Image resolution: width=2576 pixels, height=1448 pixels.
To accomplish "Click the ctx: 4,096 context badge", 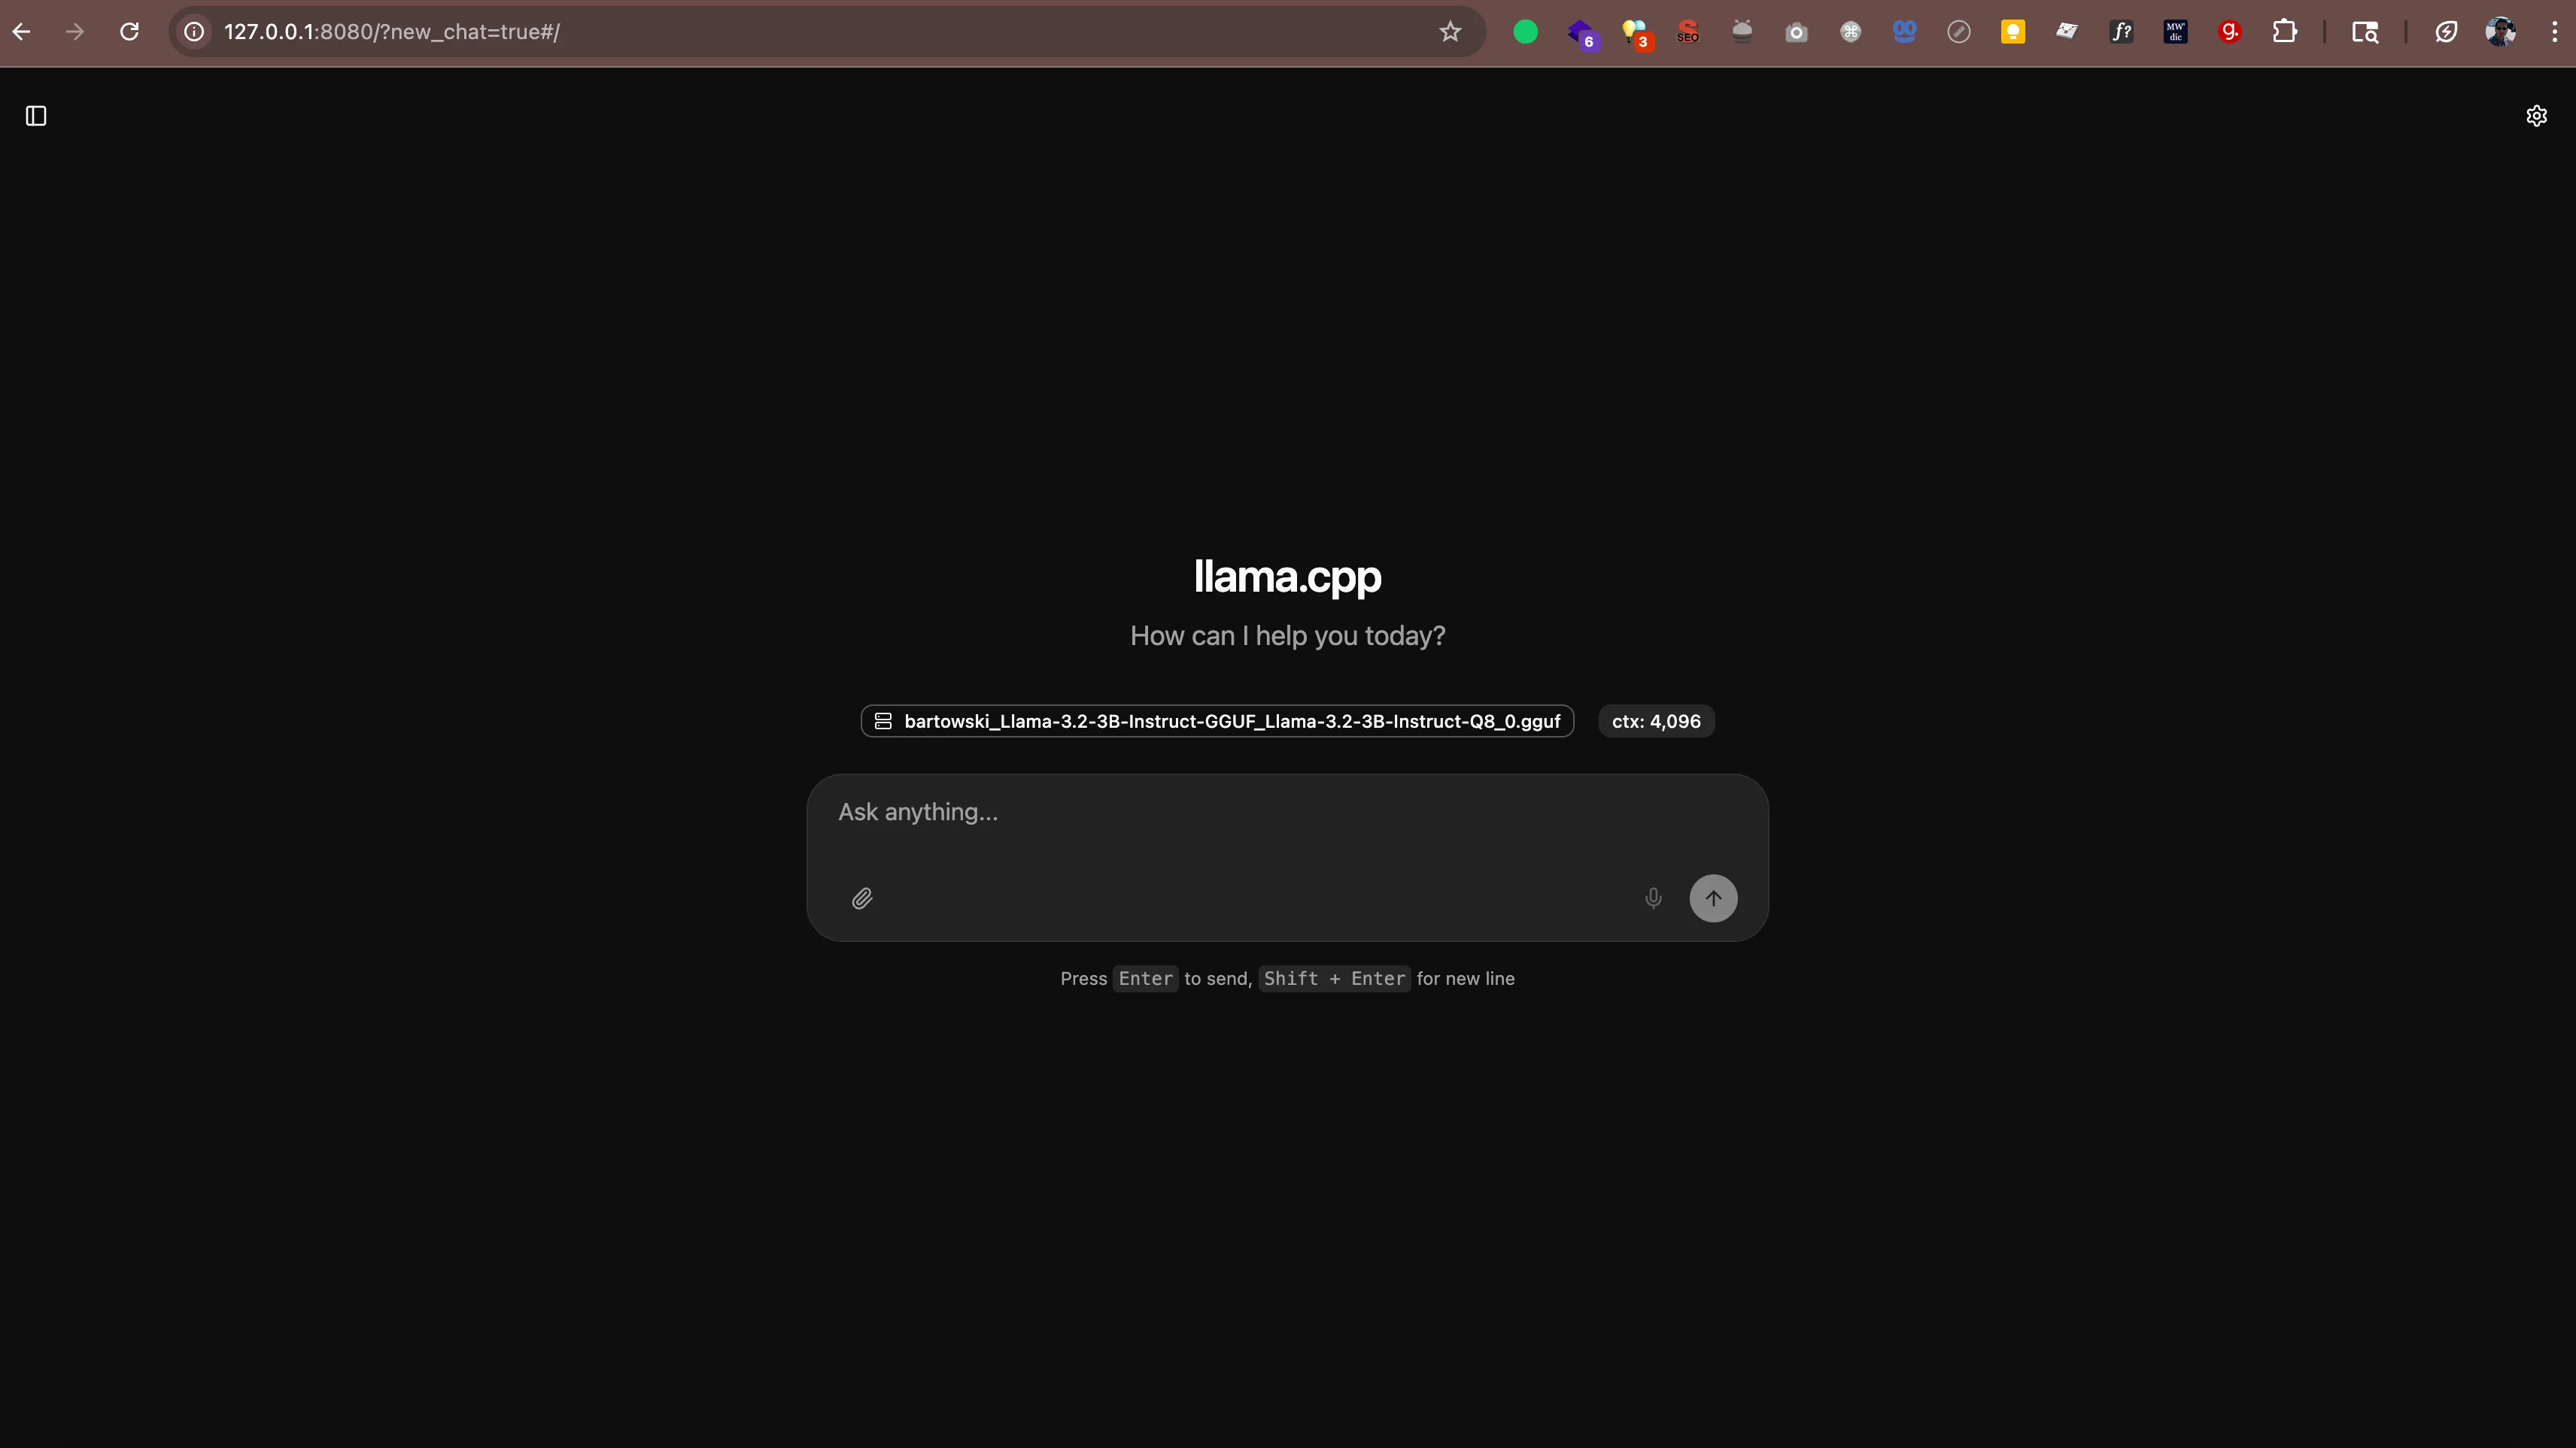I will pos(1656,722).
